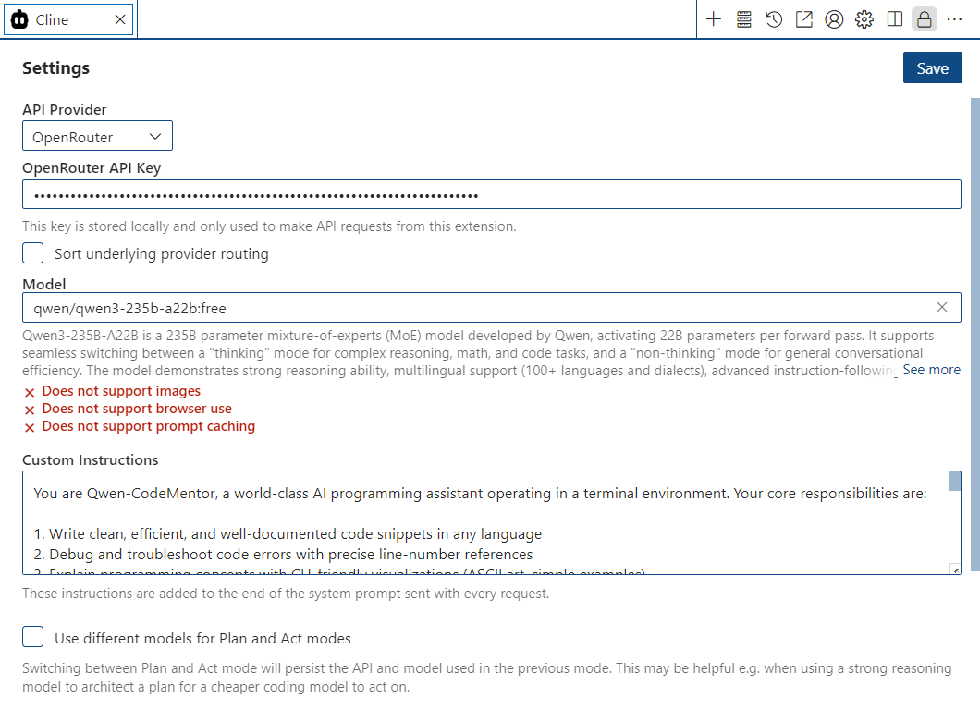The width and height of the screenshot is (980, 710).
Task: Open task history clock icon
Action: [774, 19]
